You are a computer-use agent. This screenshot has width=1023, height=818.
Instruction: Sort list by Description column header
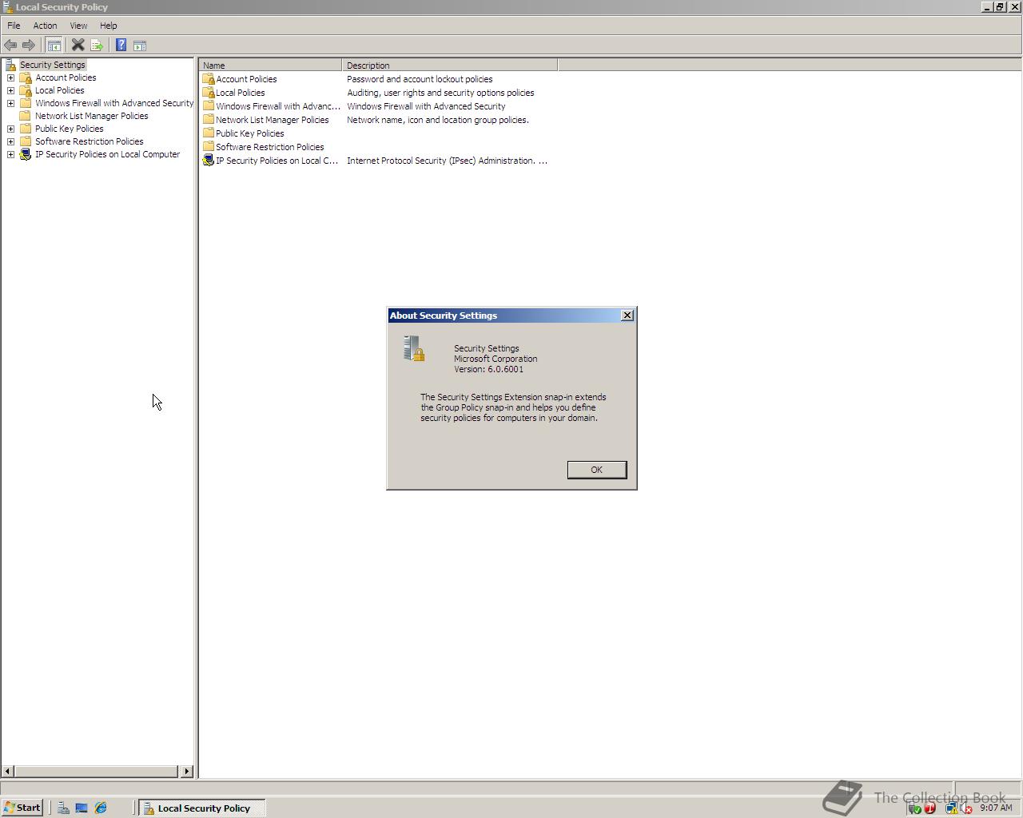[x=449, y=66]
